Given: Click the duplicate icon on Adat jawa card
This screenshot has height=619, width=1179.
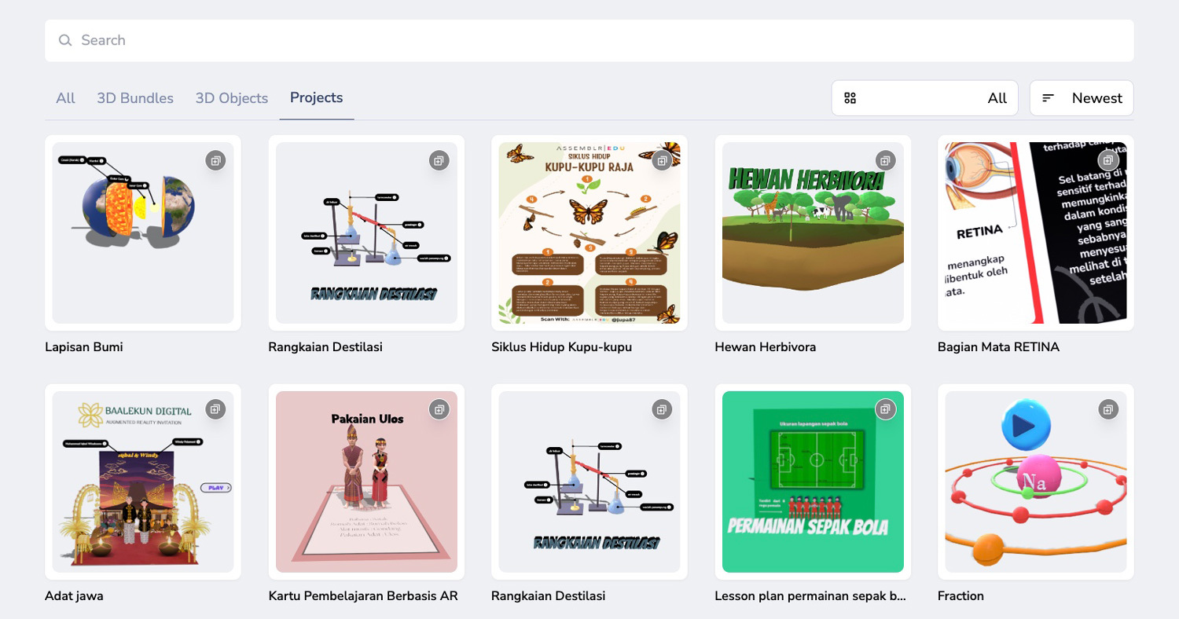Looking at the screenshot, I should tap(216, 409).
